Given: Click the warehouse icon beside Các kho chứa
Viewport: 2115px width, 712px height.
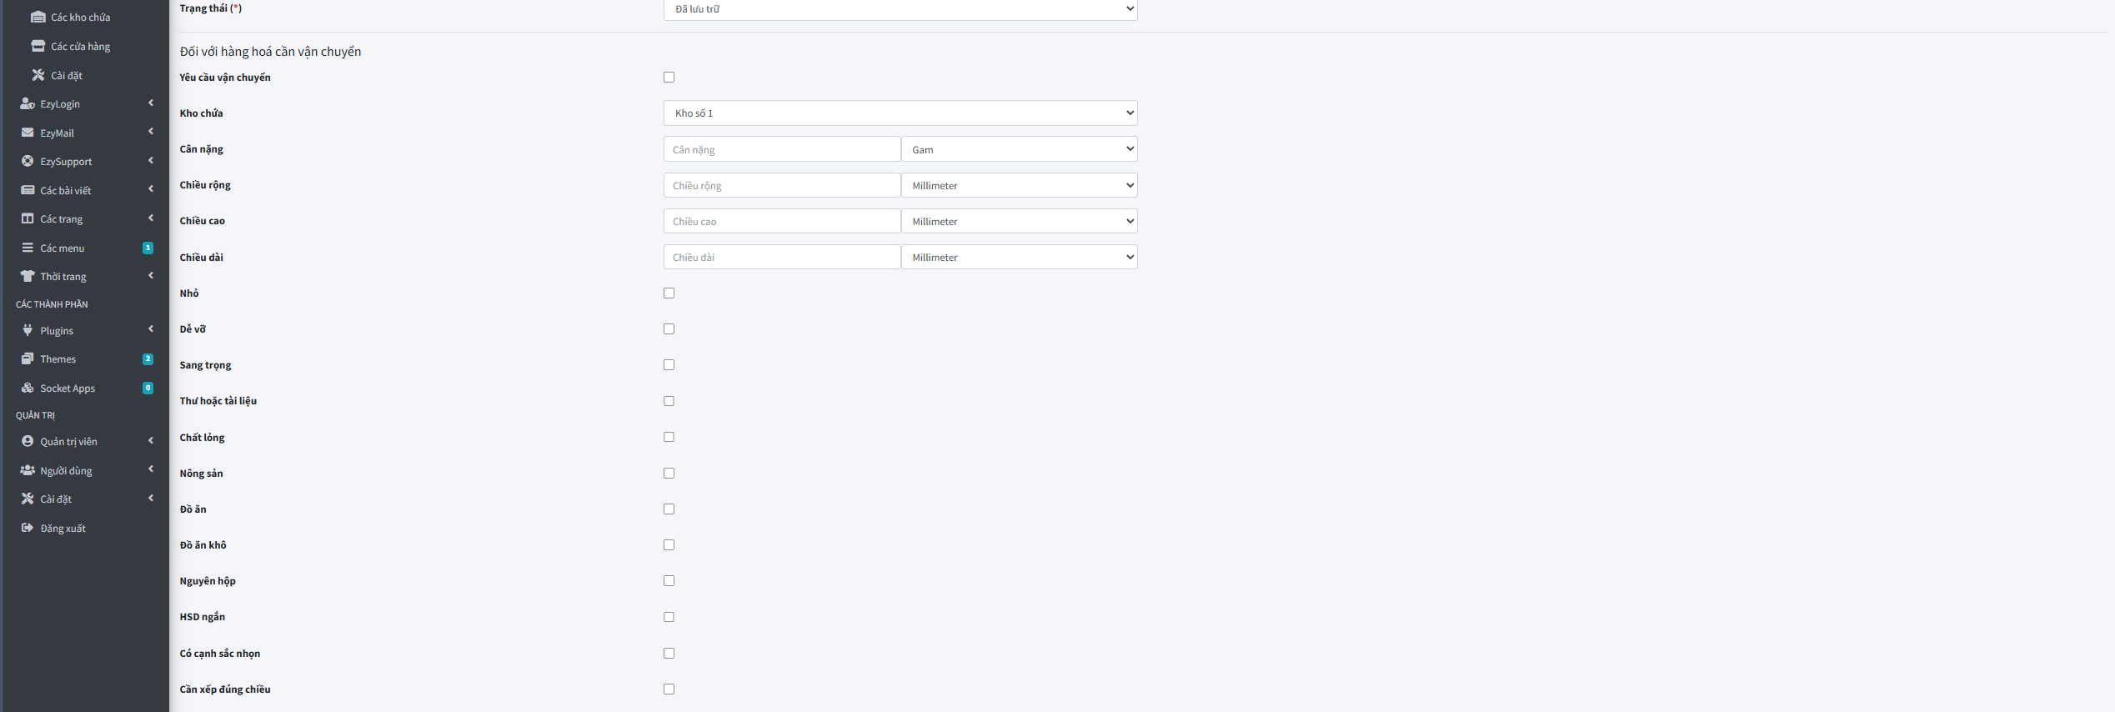Looking at the screenshot, I should (x=38, y=18).
